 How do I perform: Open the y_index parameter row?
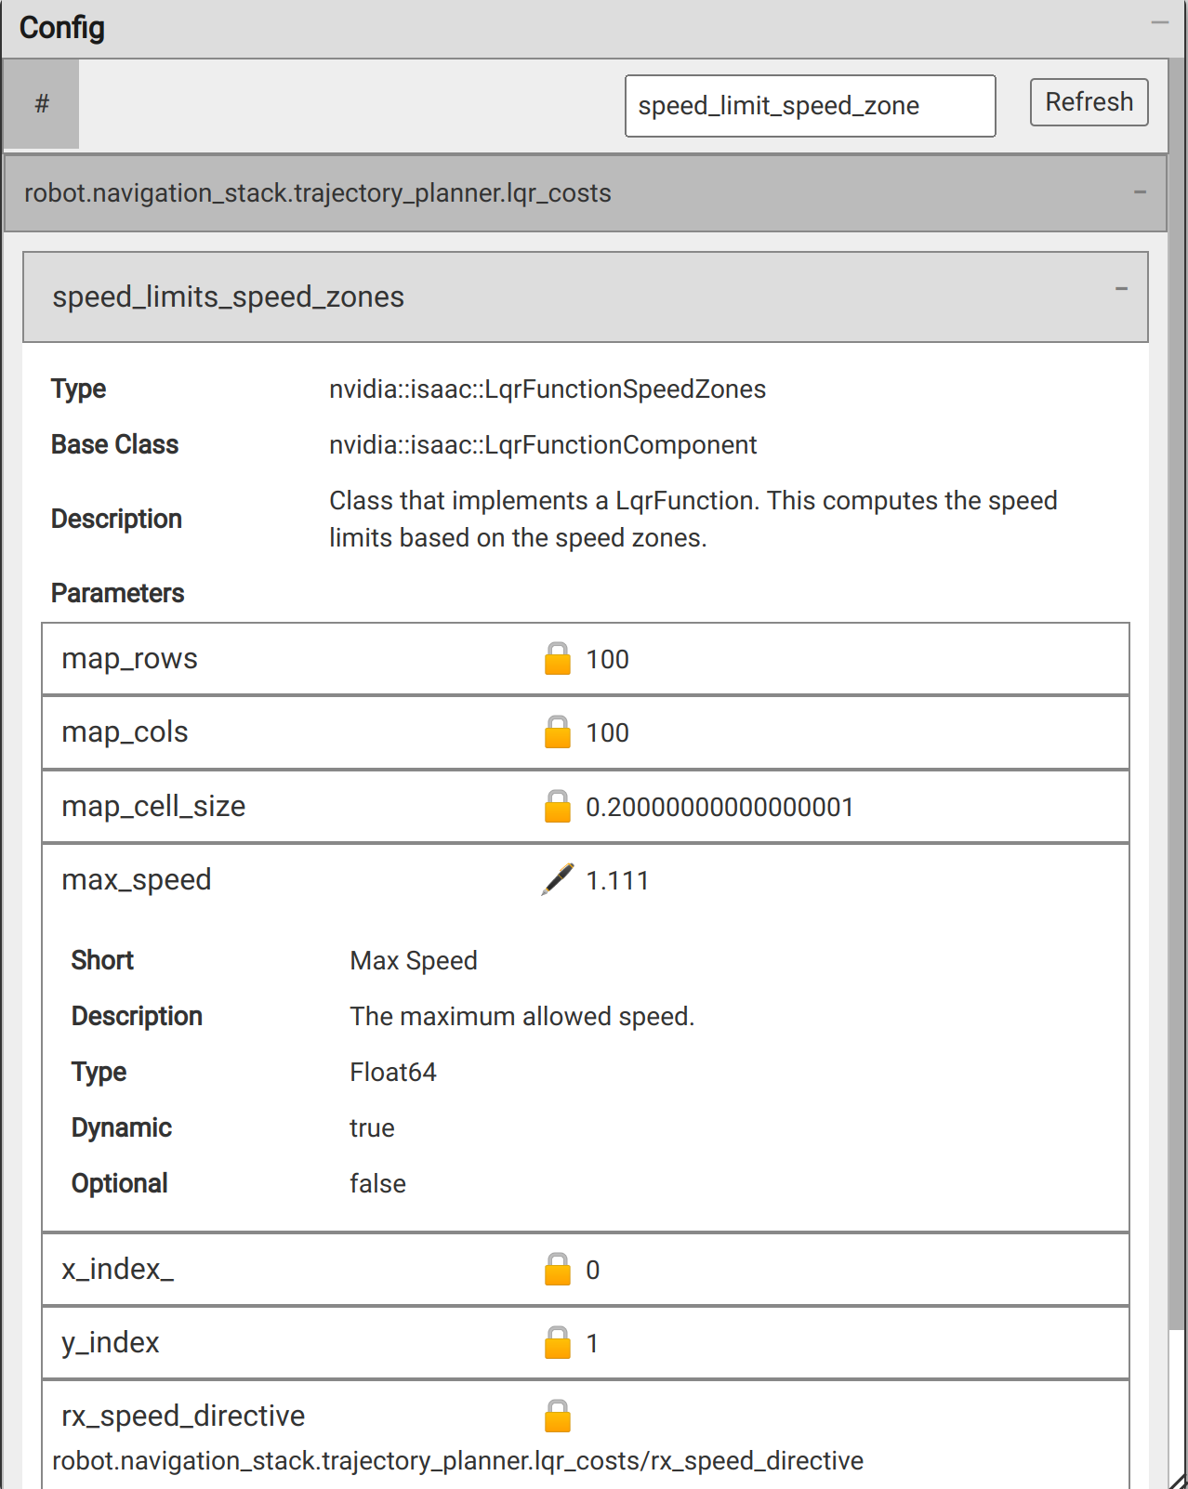coord(111,1343)
